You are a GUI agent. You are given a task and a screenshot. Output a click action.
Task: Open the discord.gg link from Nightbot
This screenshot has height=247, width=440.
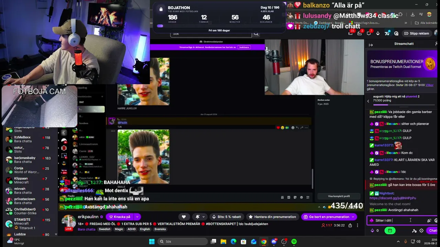(x=393, y=198)
